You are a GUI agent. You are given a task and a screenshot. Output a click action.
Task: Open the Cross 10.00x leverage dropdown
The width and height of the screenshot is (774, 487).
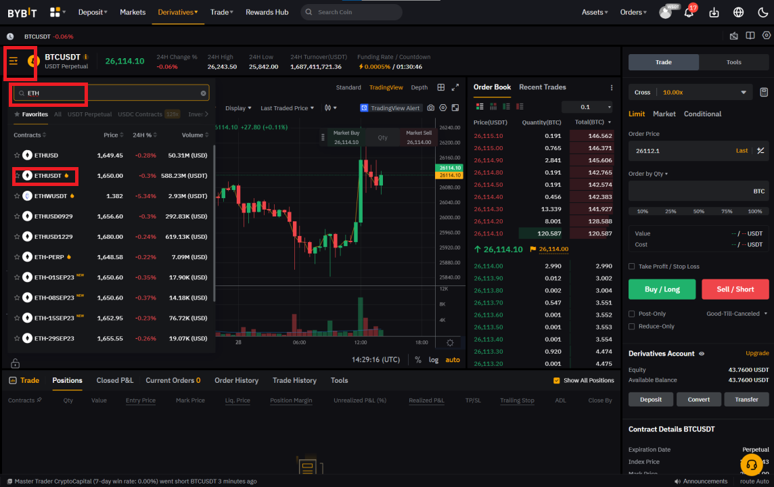[690, 92]
